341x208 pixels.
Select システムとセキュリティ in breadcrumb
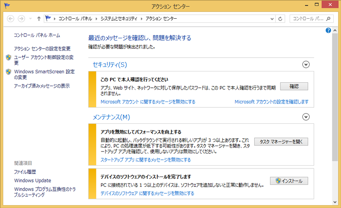coord(119,19)
